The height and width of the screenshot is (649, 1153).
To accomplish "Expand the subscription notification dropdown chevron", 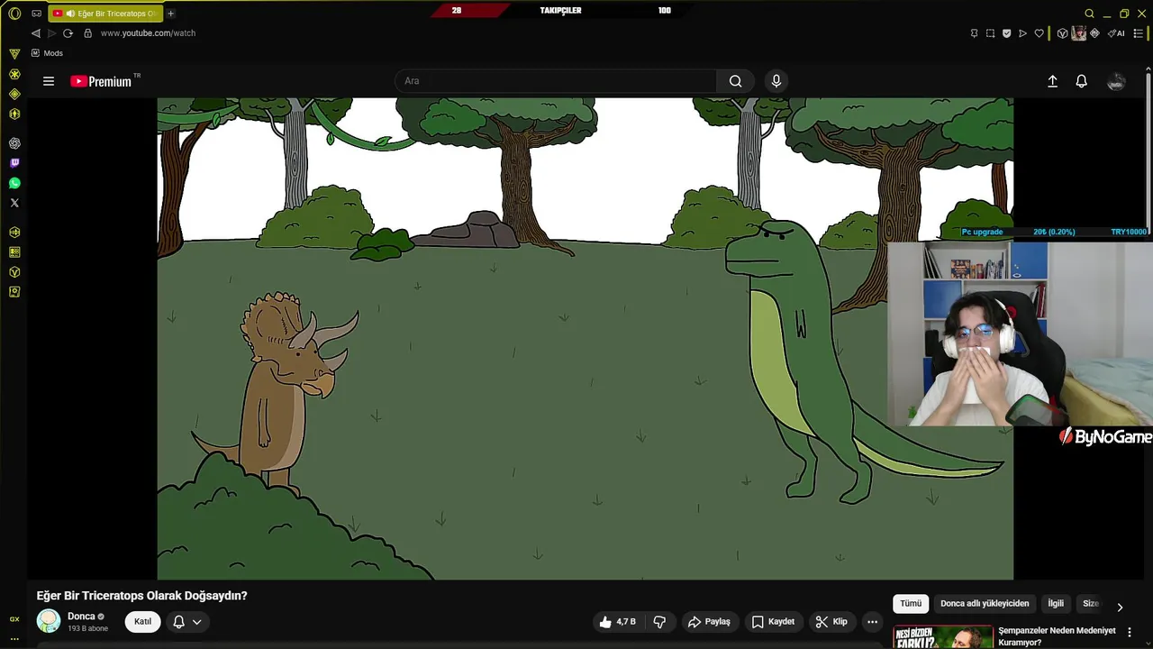I will coord(196,622).
